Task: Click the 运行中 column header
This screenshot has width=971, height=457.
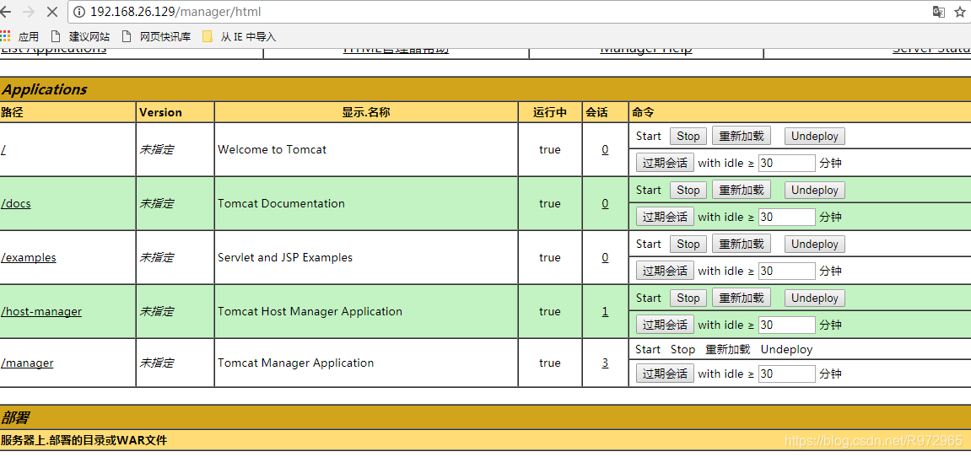Action: (x=550, y=112)
